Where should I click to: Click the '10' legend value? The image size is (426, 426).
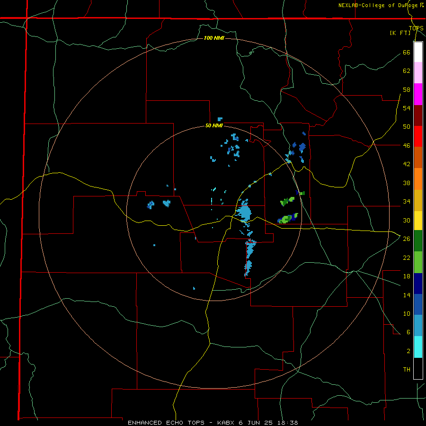pos(407,313)
